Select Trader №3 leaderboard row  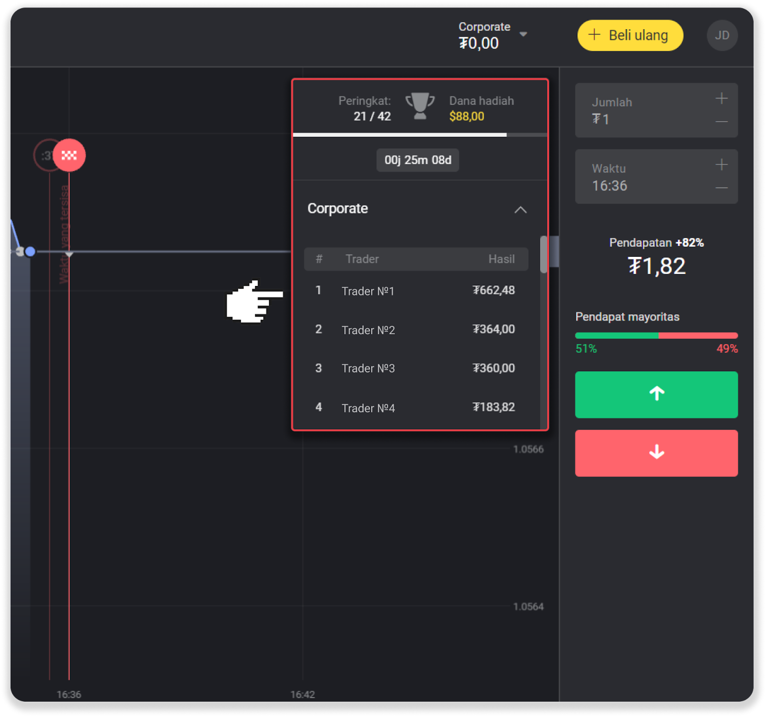pos(416,368)
